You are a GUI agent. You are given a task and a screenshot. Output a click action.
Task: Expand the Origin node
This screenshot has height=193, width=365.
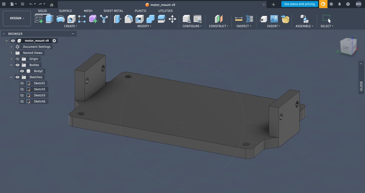pos(11,59)
